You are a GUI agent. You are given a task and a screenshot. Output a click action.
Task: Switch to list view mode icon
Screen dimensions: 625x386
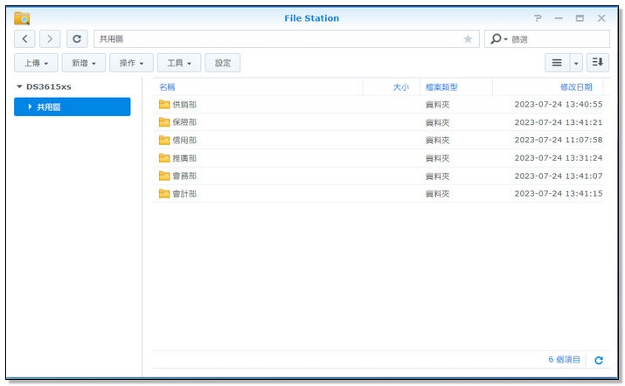556,63
